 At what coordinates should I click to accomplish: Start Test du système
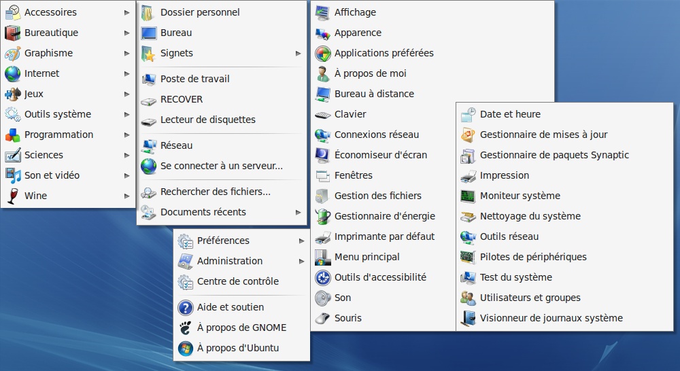point(564,277)
